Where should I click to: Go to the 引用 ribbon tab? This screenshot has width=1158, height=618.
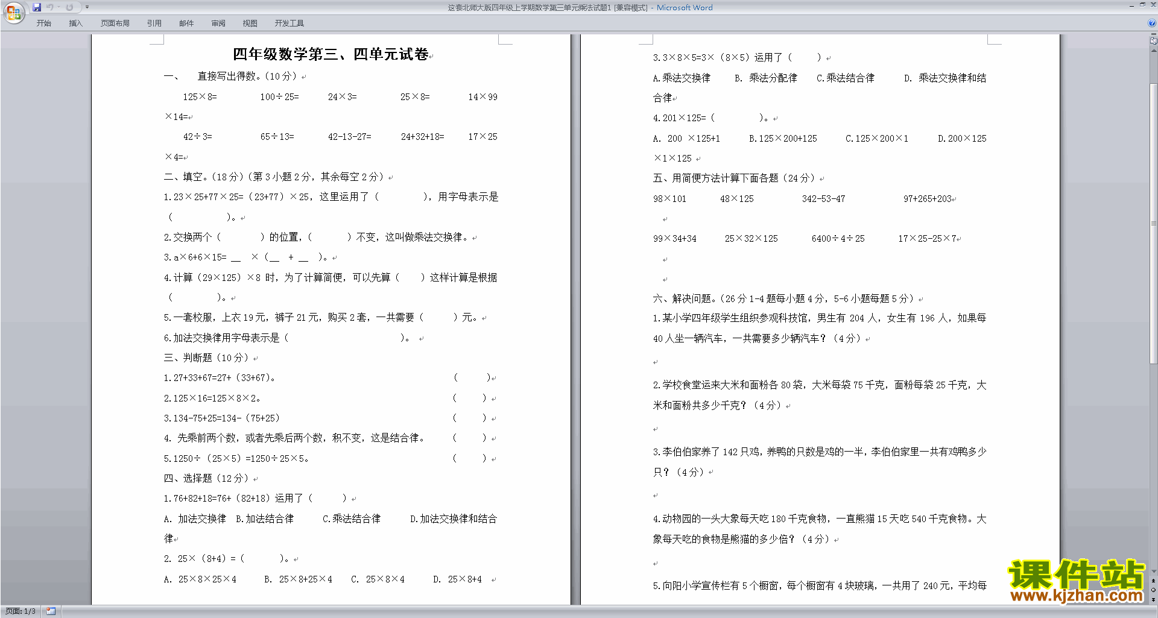(x=154, y=24)
